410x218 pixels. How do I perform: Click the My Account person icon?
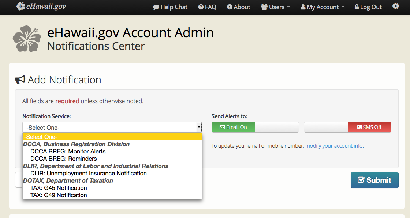click(x=303, y=7)
